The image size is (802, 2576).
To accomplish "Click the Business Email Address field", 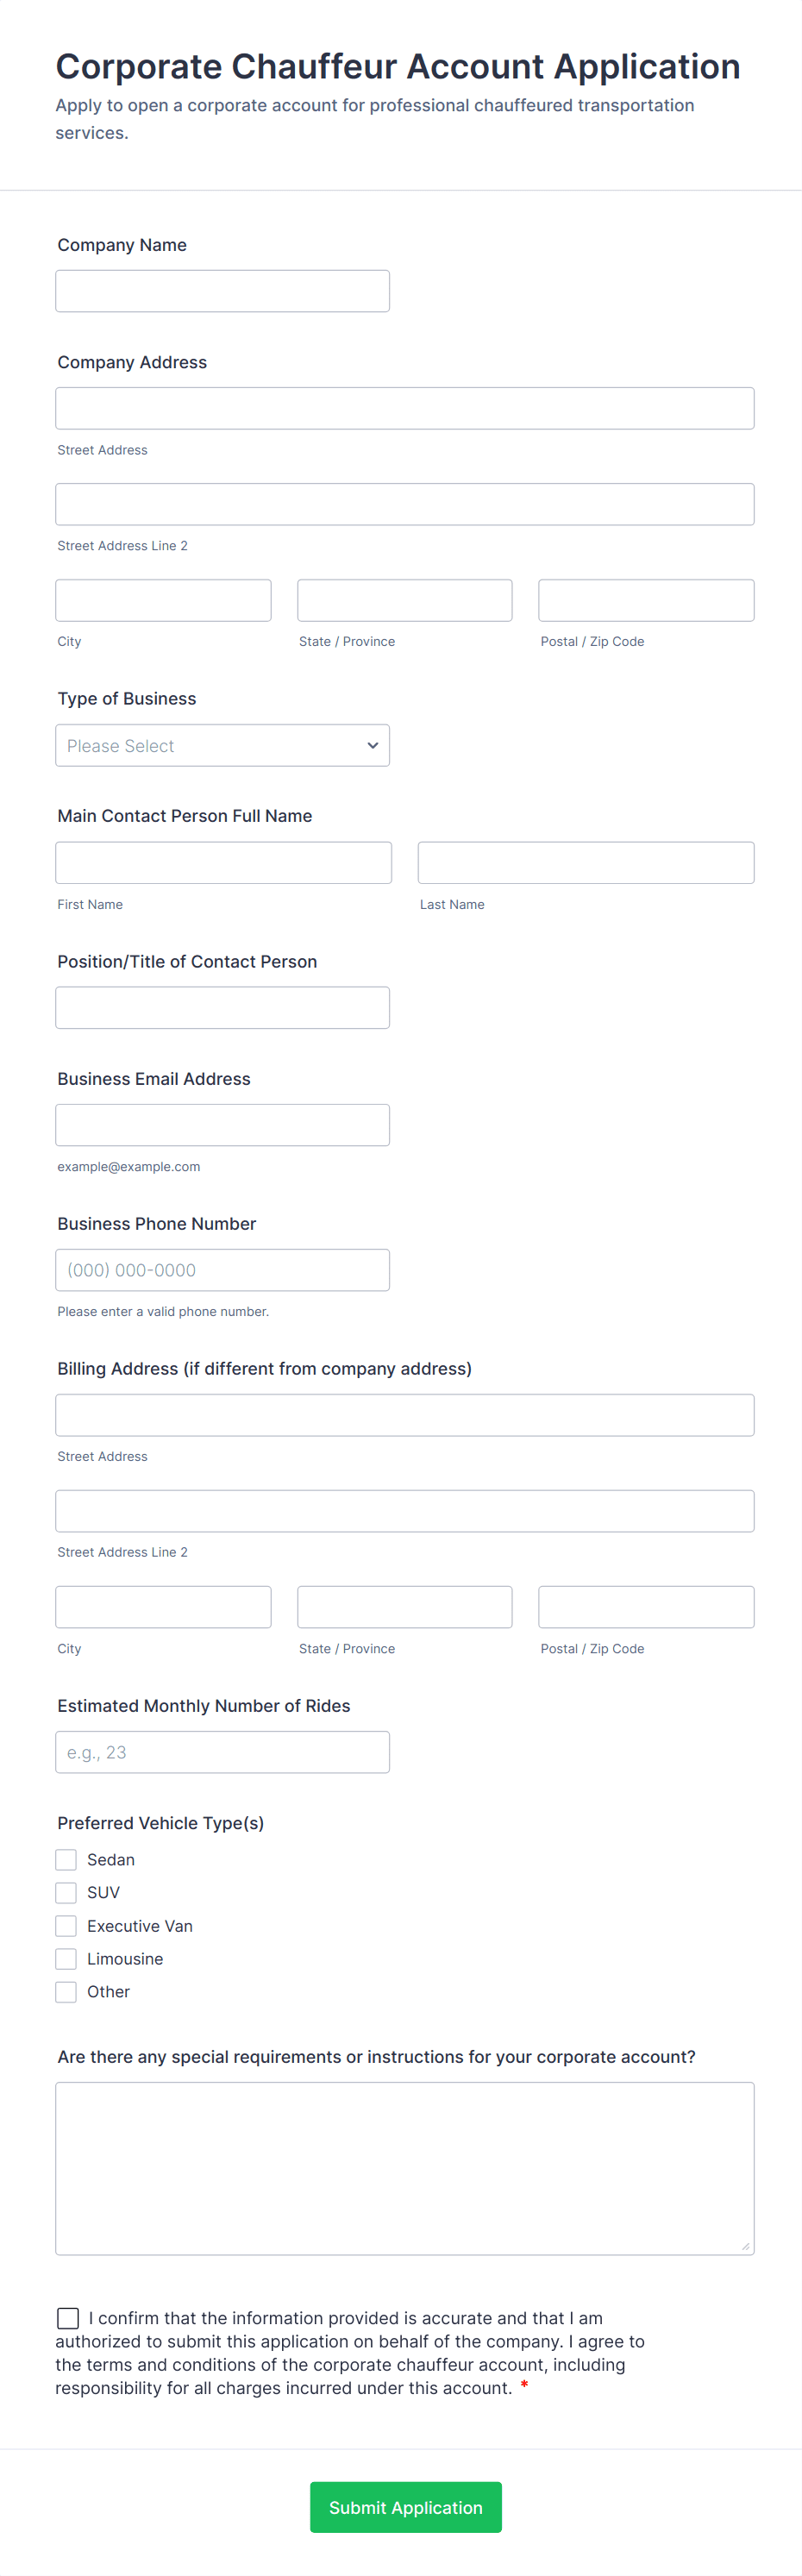I will coord(222,1125).
